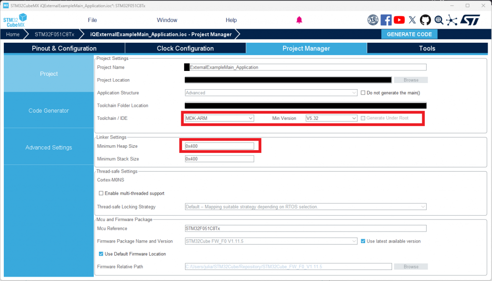Click the STM32 CubeMX logo
This screenshot has height=281, width=492.
15,21
